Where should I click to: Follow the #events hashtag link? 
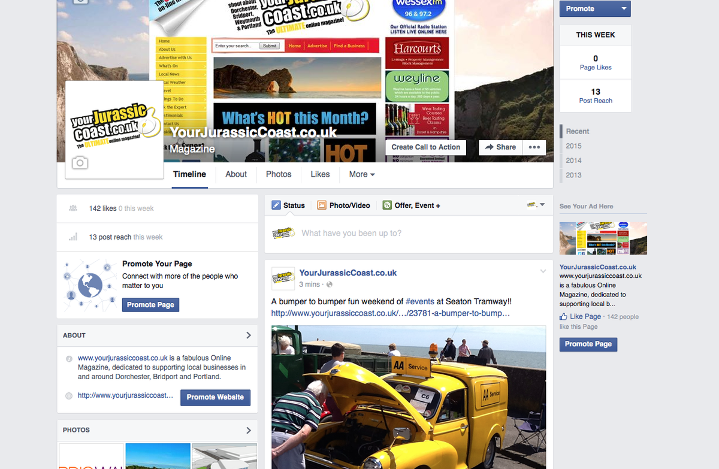pos(419,302)
